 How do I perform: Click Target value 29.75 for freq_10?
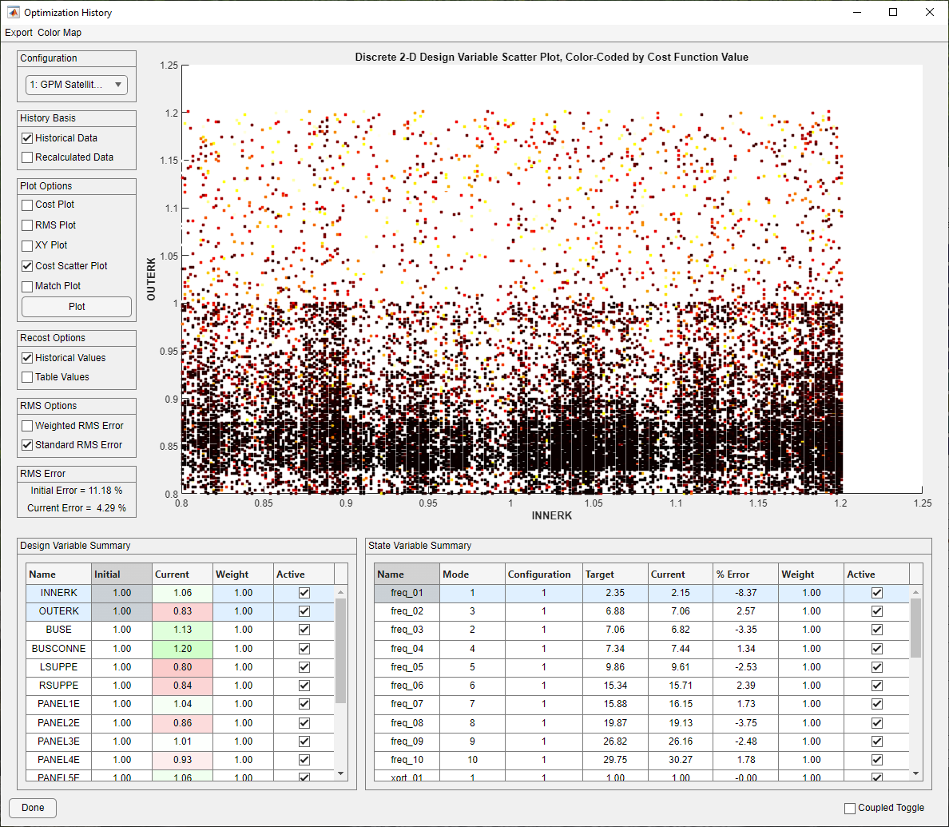615,760
